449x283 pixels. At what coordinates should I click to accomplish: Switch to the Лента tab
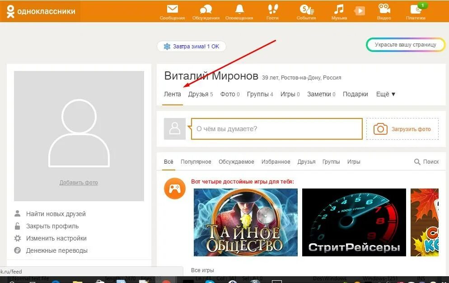click(173, 94)
